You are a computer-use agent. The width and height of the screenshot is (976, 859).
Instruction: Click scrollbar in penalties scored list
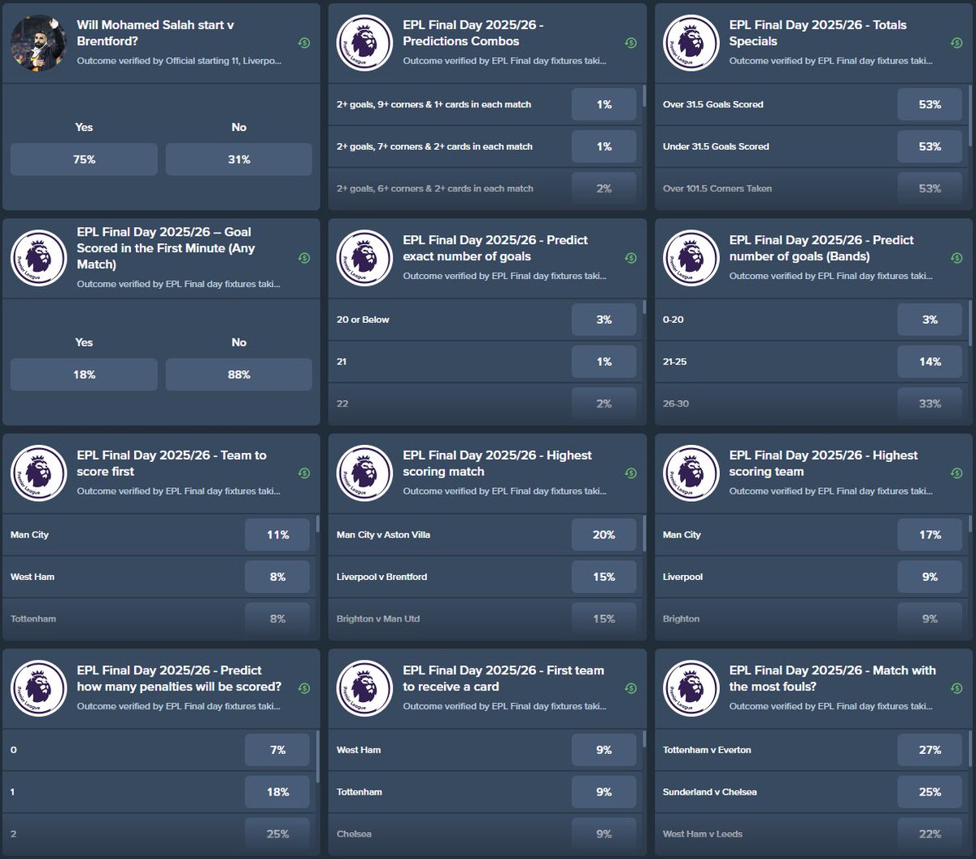[317, 757]
